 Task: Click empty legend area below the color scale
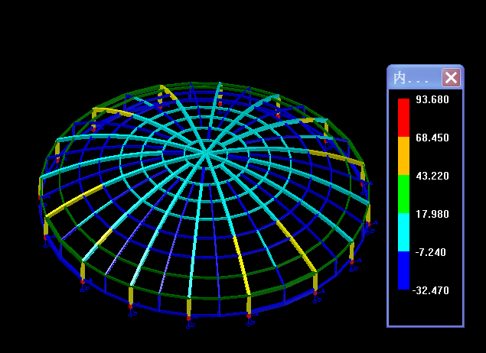425,311
